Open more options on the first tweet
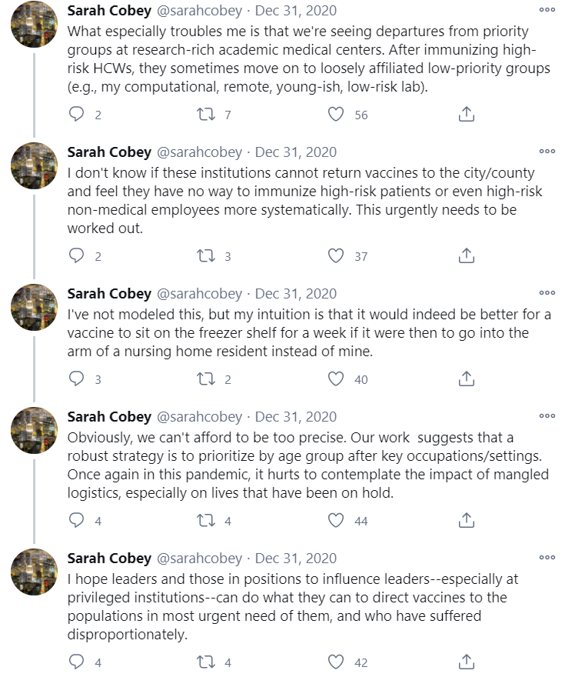 547,11
